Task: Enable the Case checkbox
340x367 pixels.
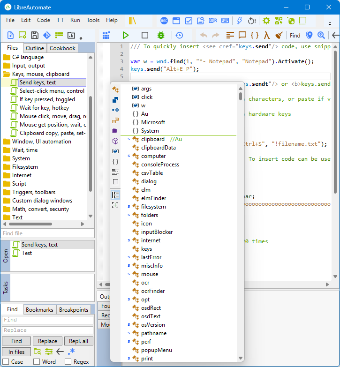Action: tap(5, 362)
